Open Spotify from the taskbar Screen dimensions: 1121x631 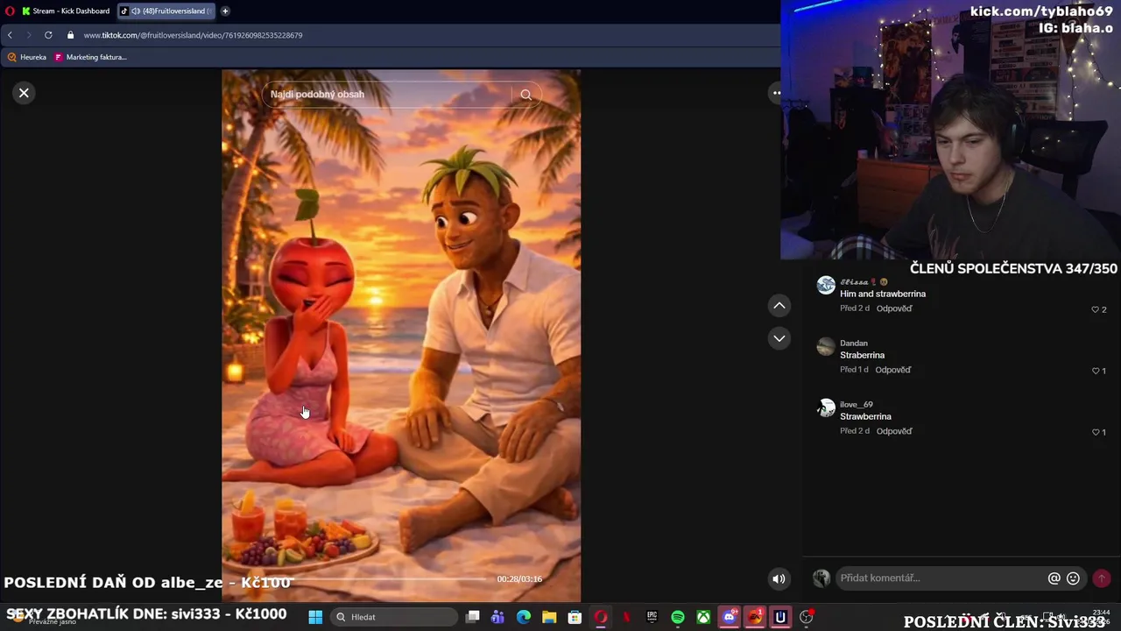[x=678, y=617]
